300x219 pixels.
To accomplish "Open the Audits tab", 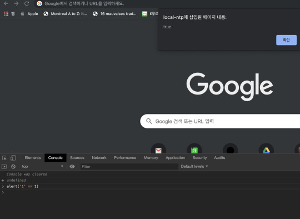I will pos(219,158).
